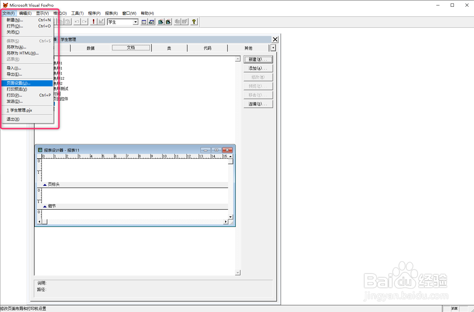This screenshot has width=474, height=312.
Task: Click the red exclamation Run icon
Action: click(x=94, y=22)
